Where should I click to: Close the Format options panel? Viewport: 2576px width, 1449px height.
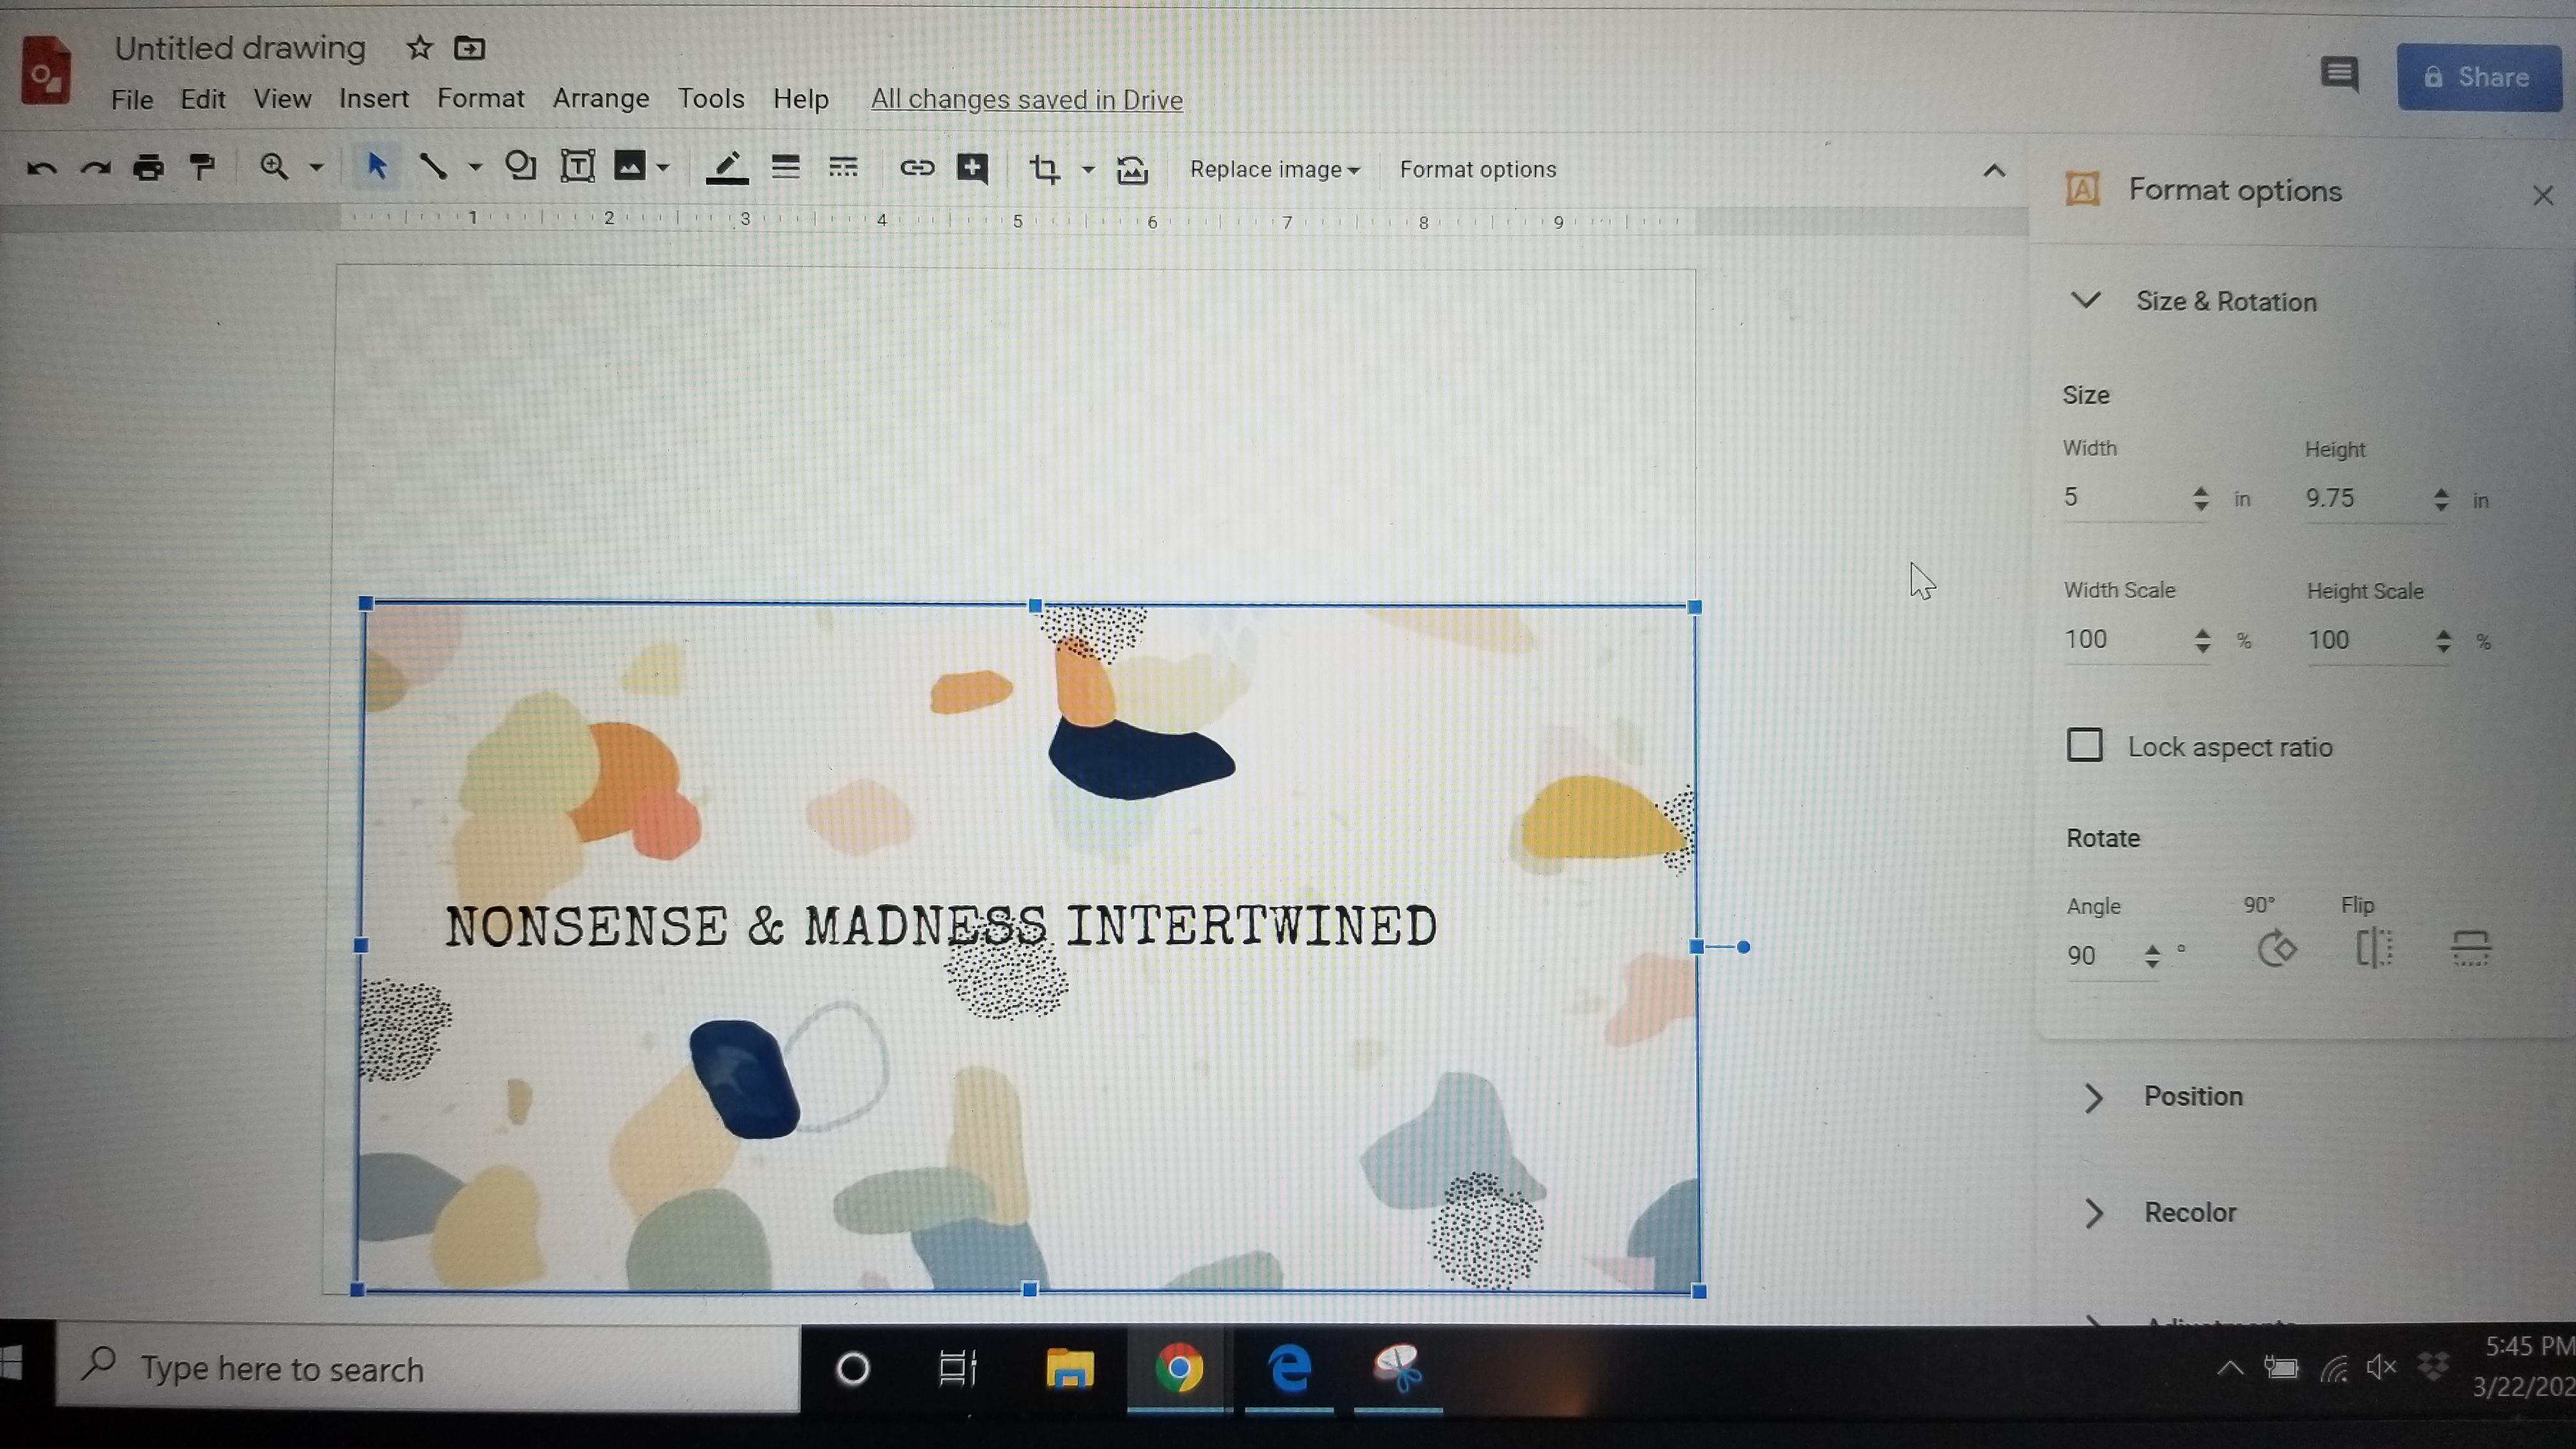pos(2543,195)
